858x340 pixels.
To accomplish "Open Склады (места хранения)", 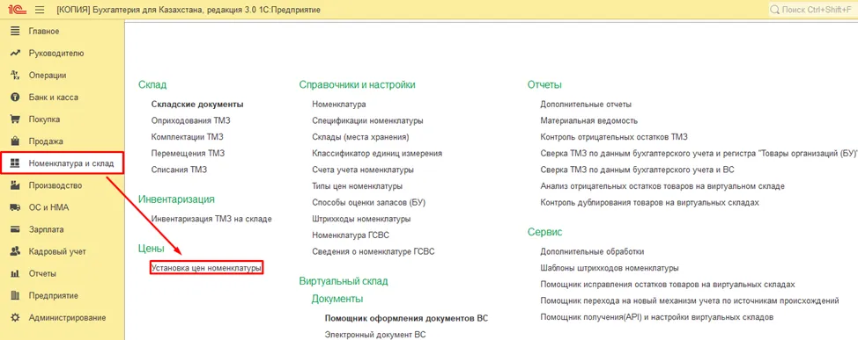I will [360, 137].
